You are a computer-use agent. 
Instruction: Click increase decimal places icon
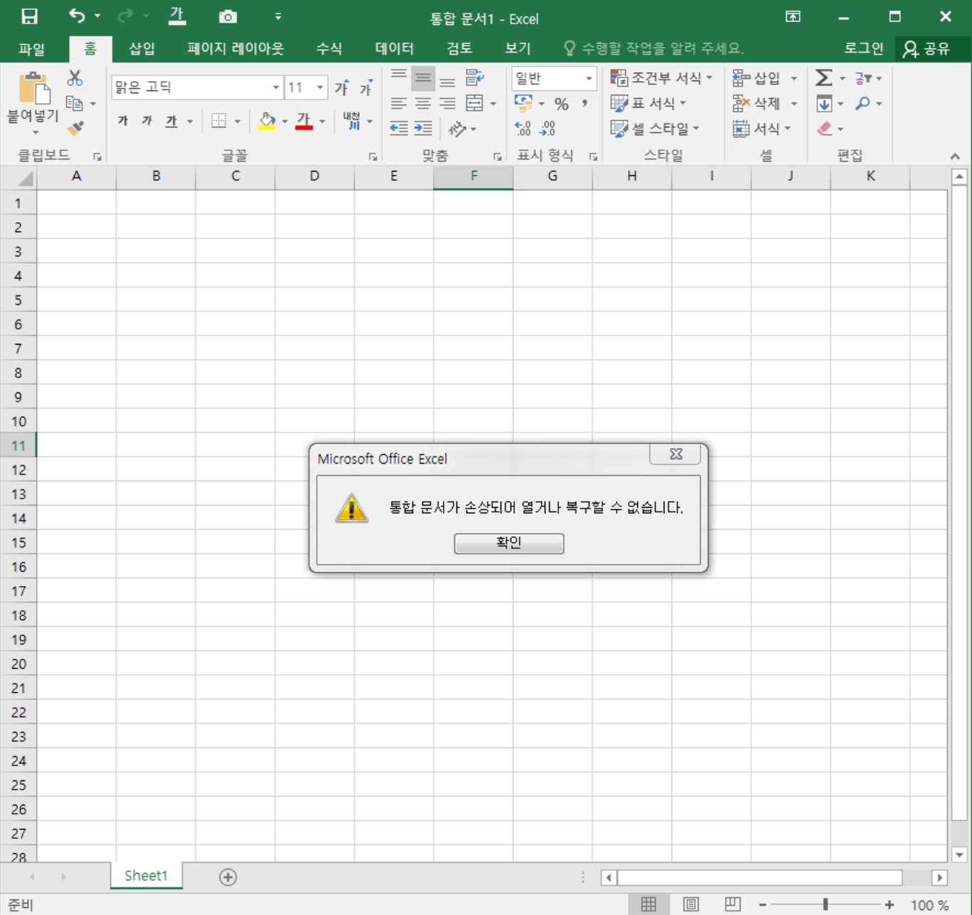[x=523, y=129]
